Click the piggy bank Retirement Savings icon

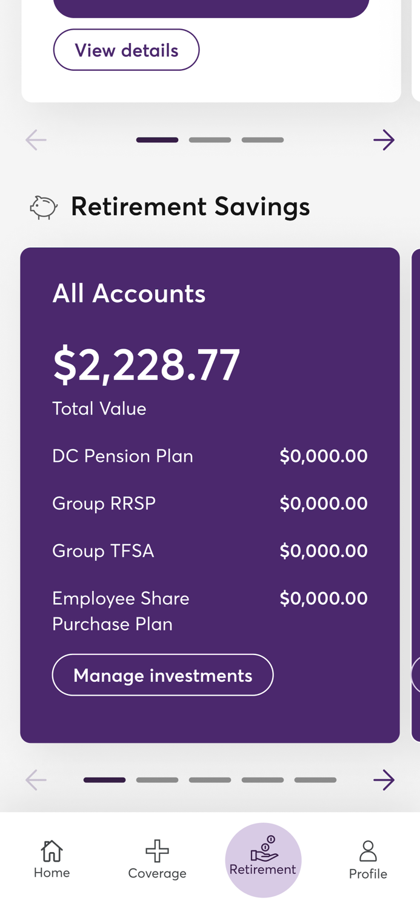pyautogui.click(x=44, y=207)
